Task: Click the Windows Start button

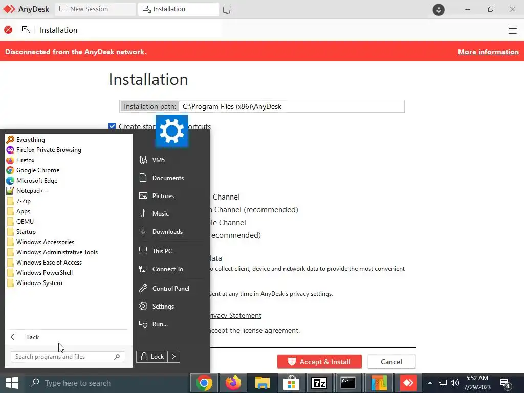Action: pyautogui.click(x=12, y=383)
